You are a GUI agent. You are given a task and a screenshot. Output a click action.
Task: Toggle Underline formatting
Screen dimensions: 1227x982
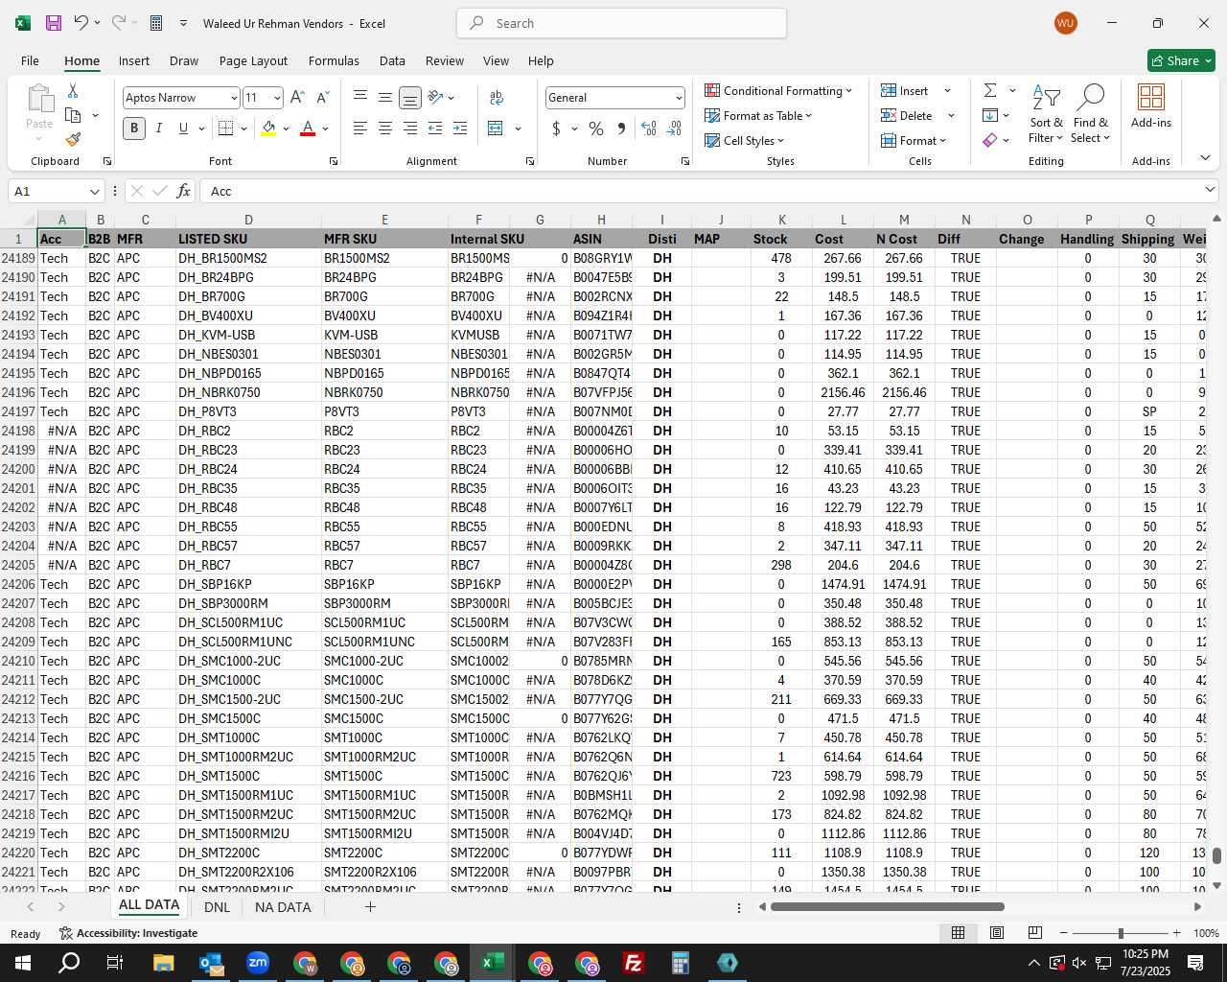[x=183, y=129]
